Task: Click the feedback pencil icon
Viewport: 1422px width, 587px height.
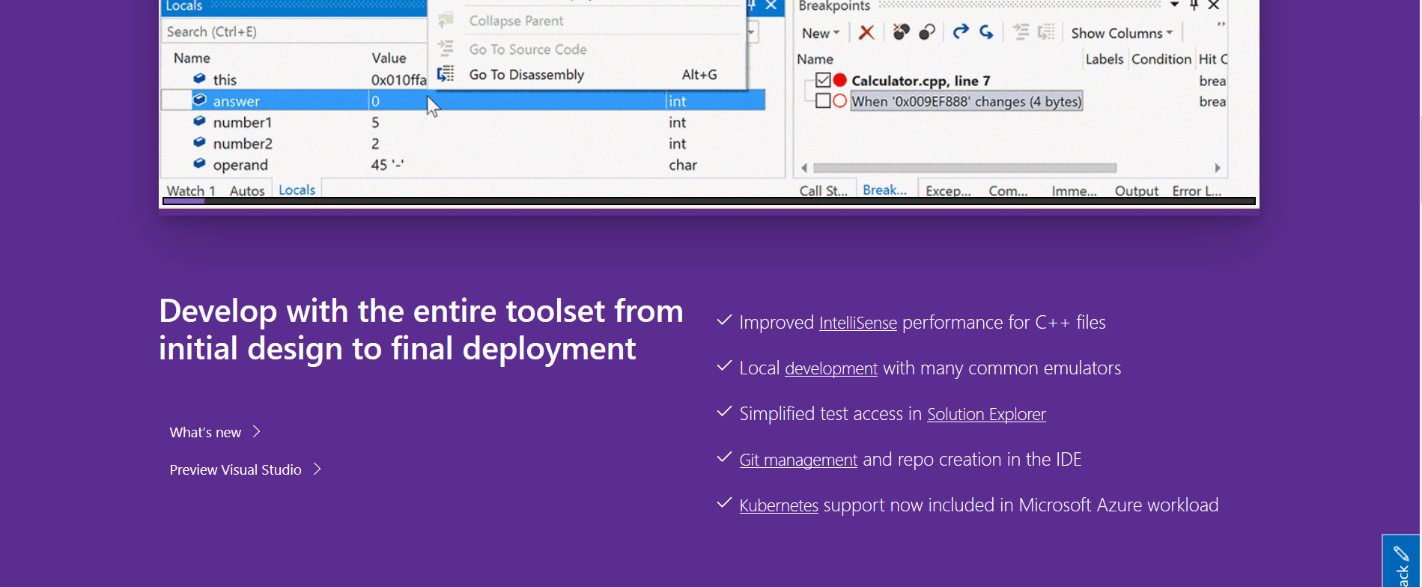Action: pos(1401,554)
